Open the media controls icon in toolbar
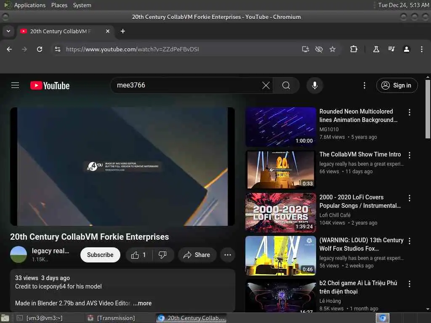This screenshot has width=431, height=323. (391, 49)
